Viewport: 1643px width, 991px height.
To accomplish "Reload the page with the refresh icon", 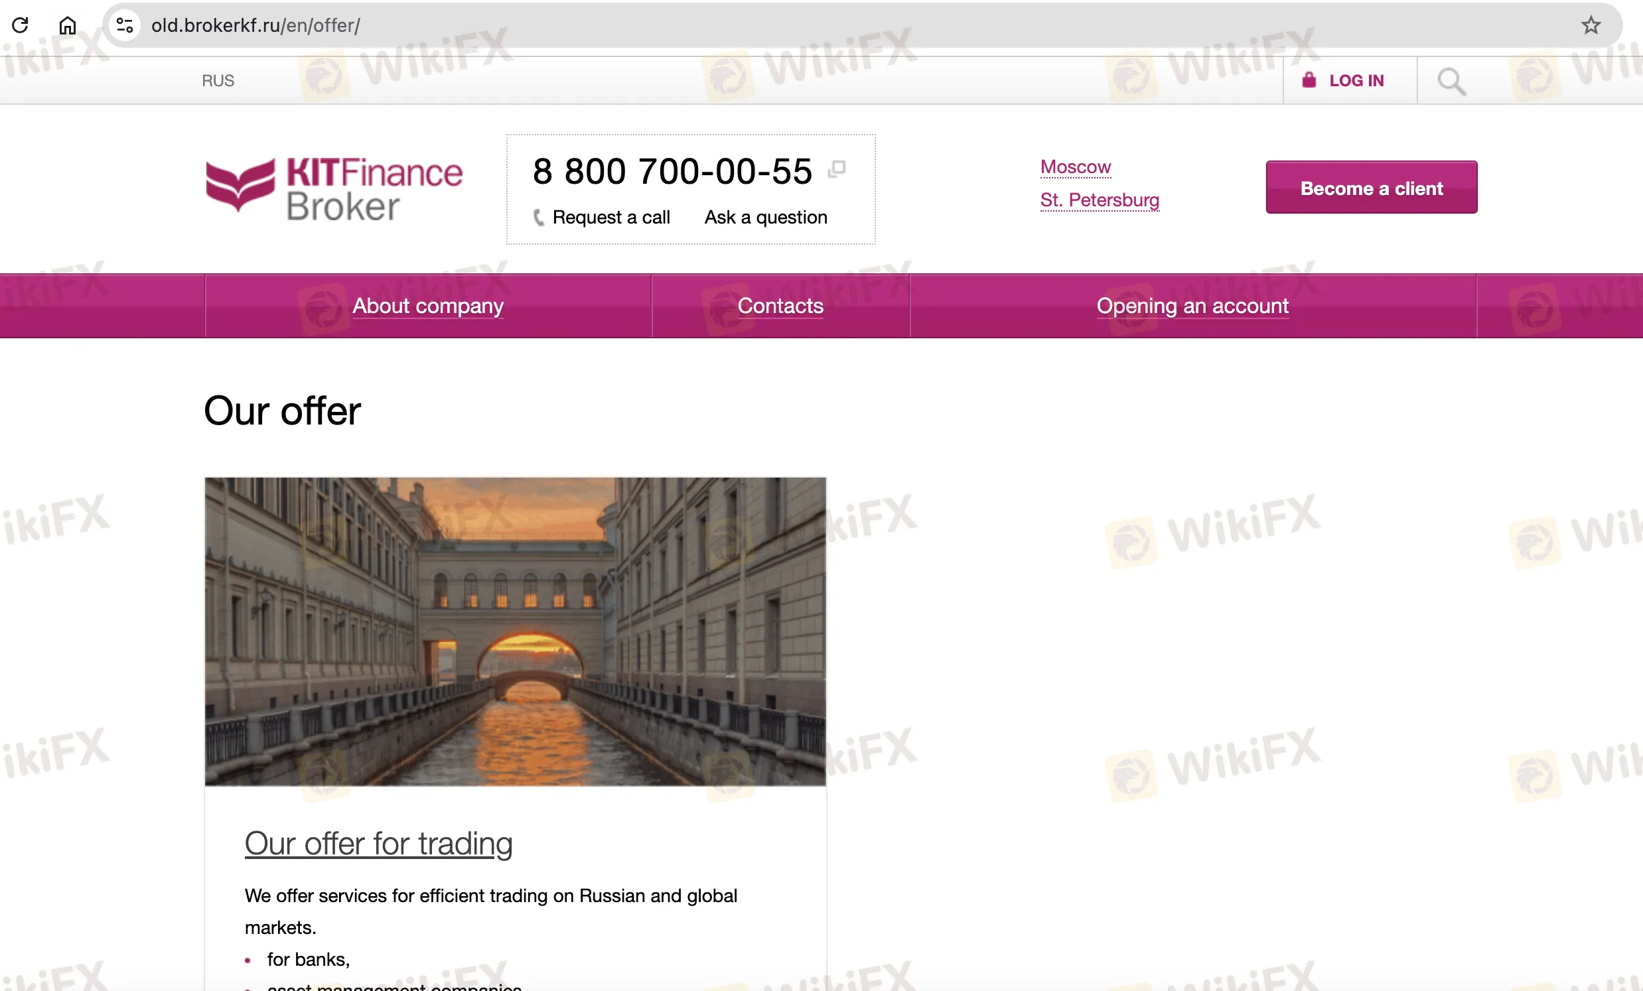I will click(x=20, y=25).
